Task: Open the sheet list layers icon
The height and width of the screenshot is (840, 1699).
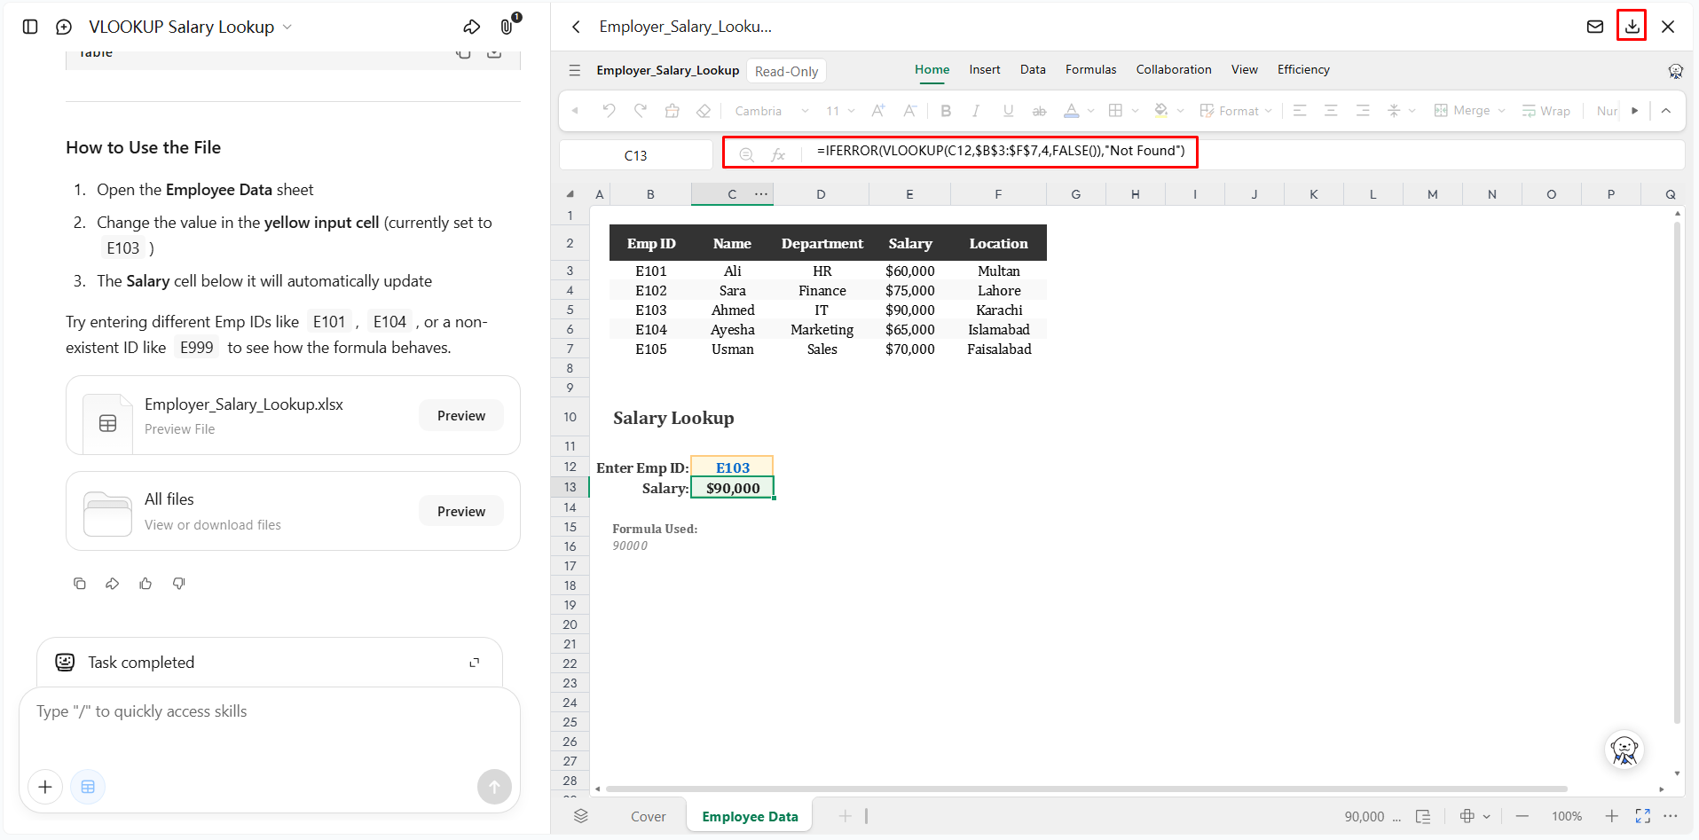Action: point(581,816)
